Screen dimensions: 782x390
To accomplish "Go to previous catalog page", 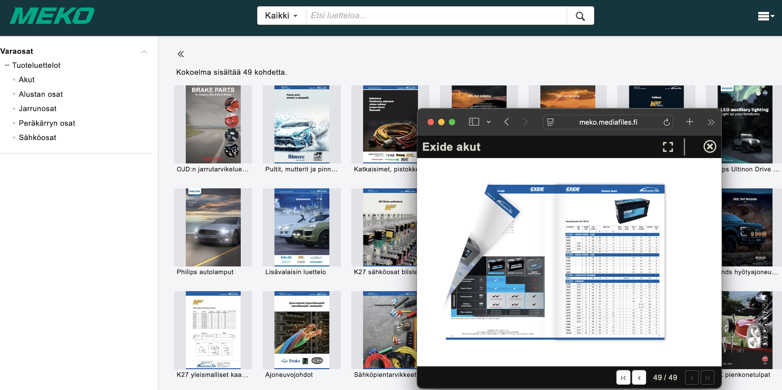I will tap(639, 378).
